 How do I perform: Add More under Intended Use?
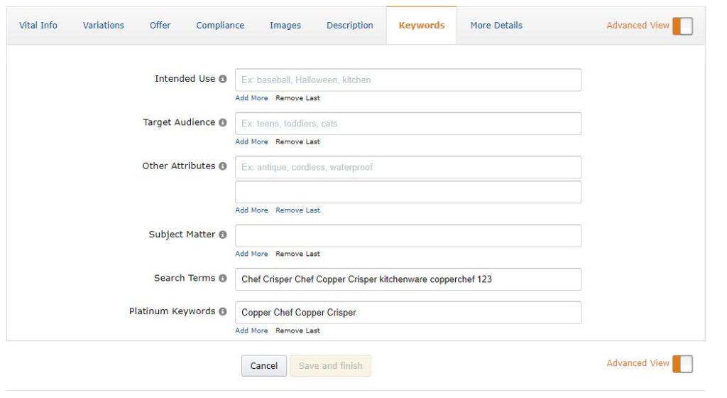pyautogui.click(x=251, y=98)
